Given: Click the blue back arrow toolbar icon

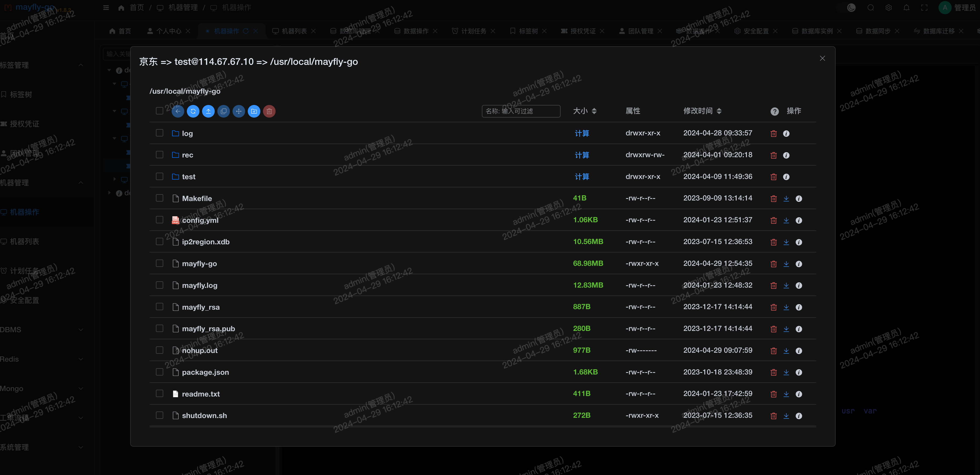Looking at the screenshot, I should click(x=178, y=111).
